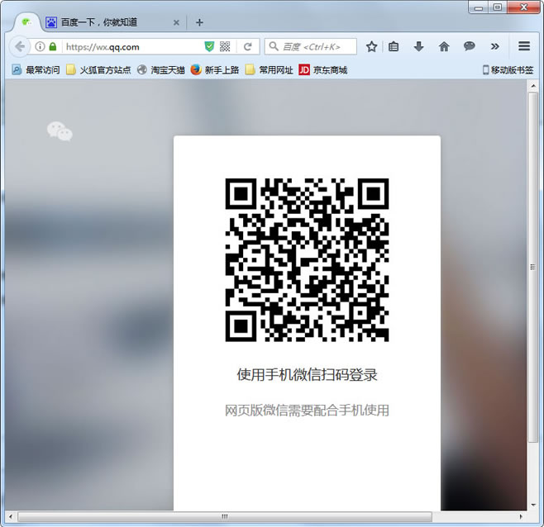Go to the home page icon
The width and height of the screenshot is (544, 527).
[444, 46]
